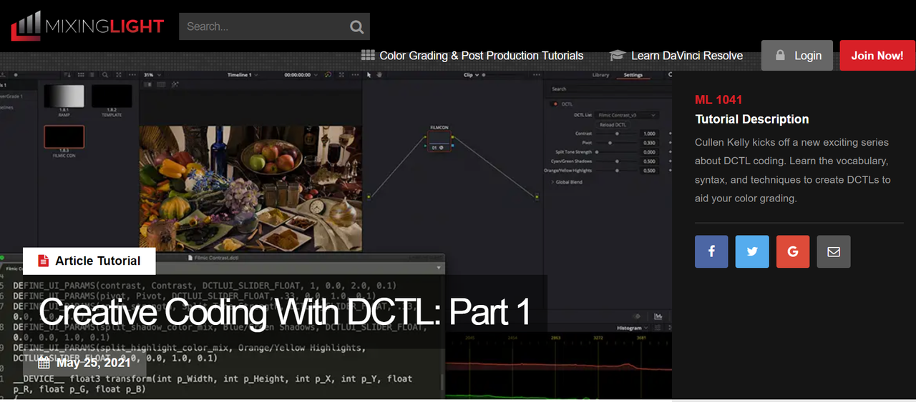Adjust the Contrast slider
The width and height of the screenshot is (916, 402).
pos(617,134)
